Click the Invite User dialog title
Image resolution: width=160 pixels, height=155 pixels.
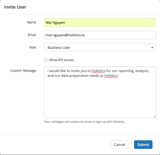coord(15,7)
